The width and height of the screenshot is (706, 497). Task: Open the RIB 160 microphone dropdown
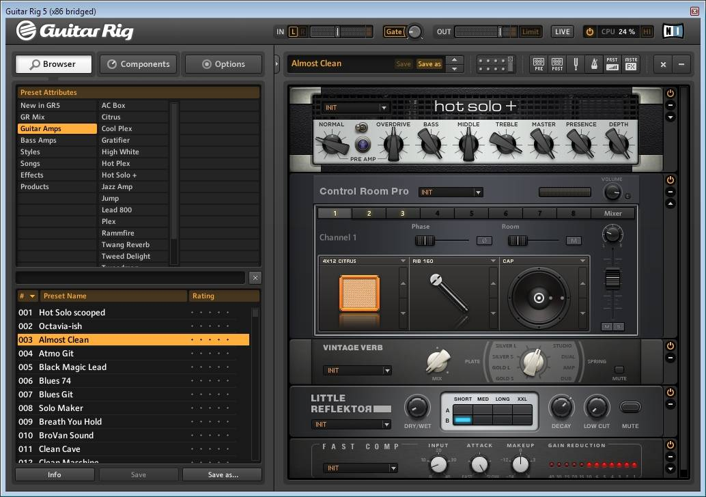493,261
